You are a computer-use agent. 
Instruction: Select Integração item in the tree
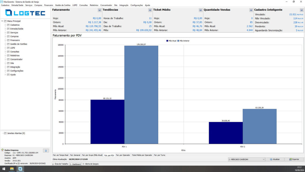click(15, 67)
